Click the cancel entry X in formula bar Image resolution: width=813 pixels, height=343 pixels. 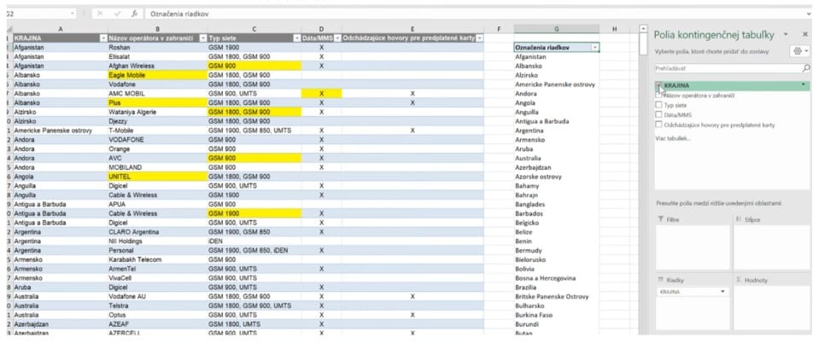click(x=100, y=14)
